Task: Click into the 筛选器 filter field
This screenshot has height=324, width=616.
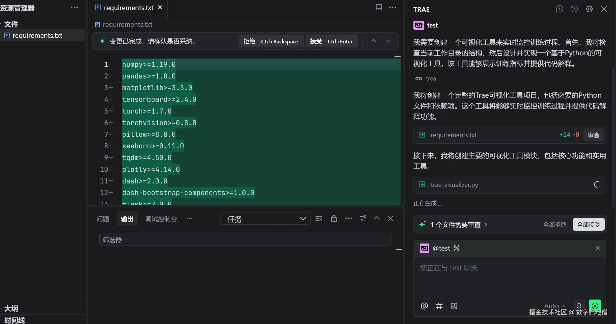Action: point(245,239)
